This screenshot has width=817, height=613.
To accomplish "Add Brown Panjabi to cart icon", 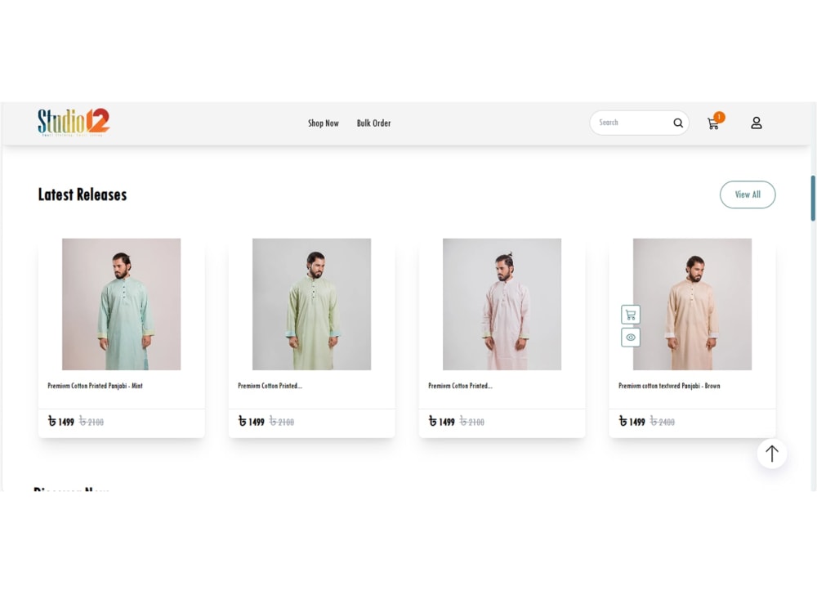I will coord(631,315).
